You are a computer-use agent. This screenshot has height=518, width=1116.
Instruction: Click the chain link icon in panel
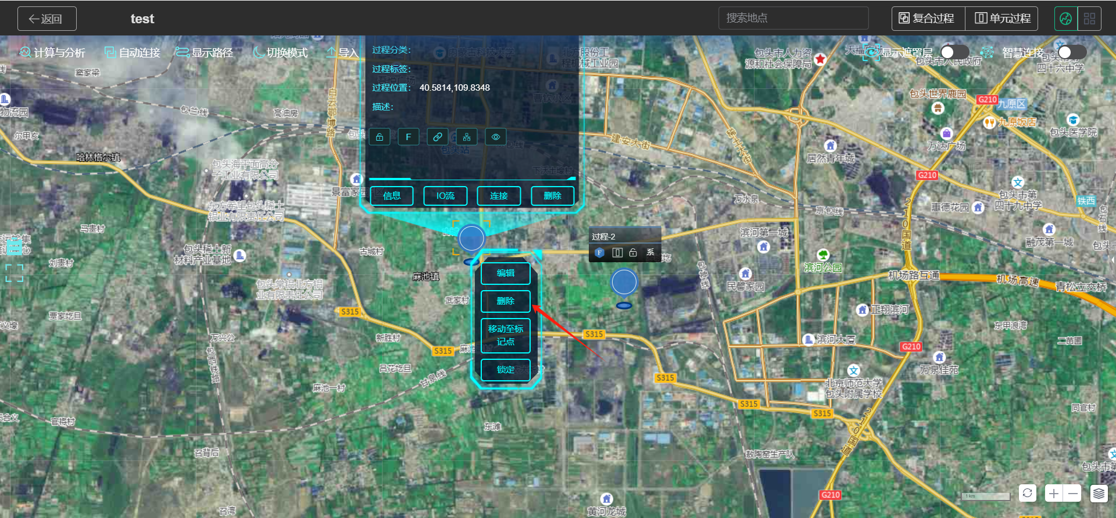point(438,137)
